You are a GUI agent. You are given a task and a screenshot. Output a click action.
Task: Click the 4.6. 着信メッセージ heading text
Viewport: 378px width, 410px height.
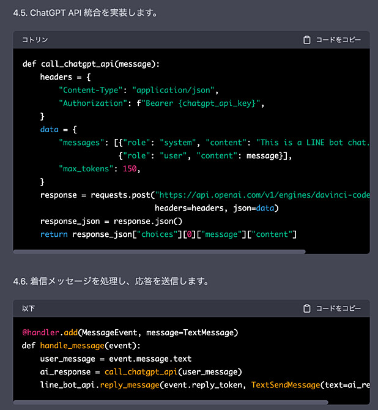[x=111, y=281]
